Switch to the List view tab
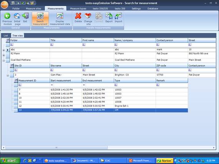The height and width of the screenshot is (164, 219). point(6,36)
